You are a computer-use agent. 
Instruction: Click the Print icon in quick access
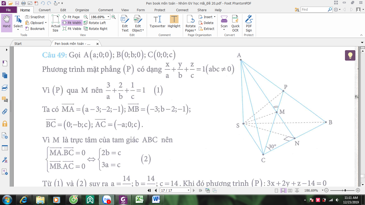pos(23,3)
